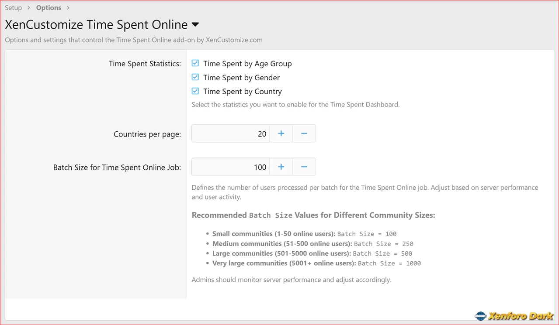Click the Recommended Batch Size Values heading

coord(313,215)
